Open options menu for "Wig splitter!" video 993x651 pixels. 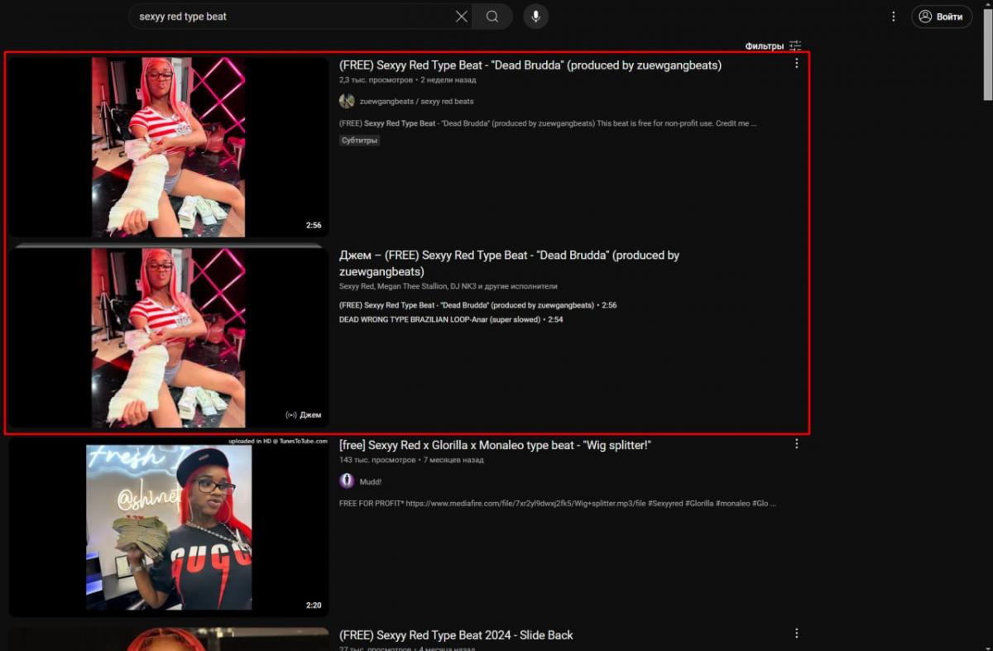tap(797, 444)
